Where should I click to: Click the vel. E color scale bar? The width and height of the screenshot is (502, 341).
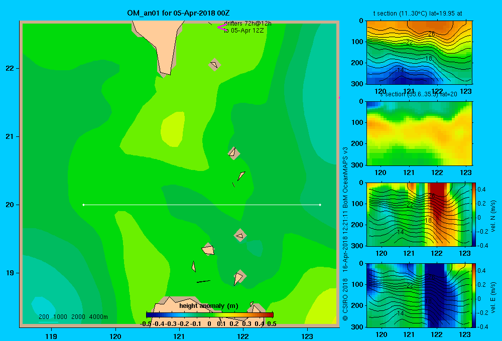[474, 295]
